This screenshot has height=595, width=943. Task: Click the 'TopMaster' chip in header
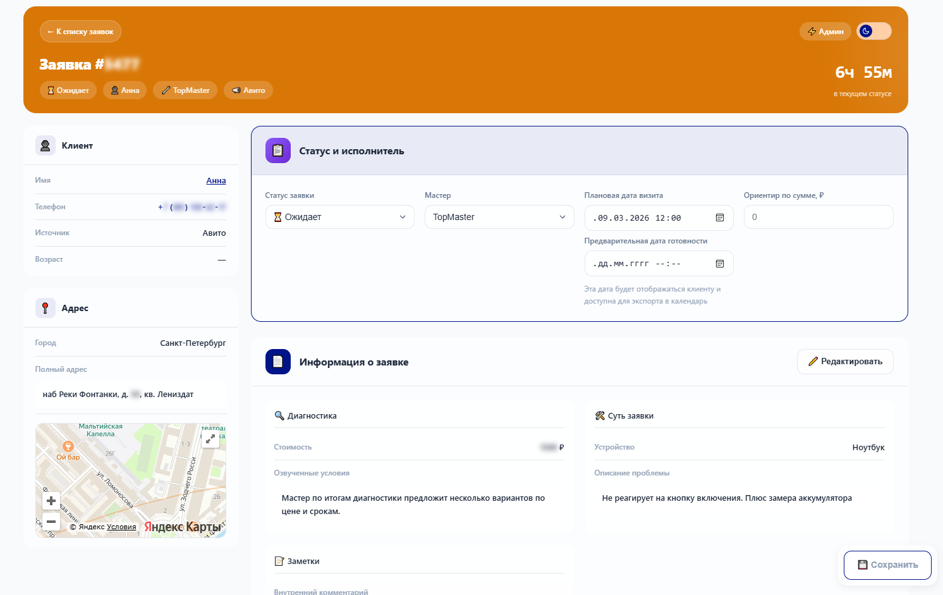click(185, 90)
